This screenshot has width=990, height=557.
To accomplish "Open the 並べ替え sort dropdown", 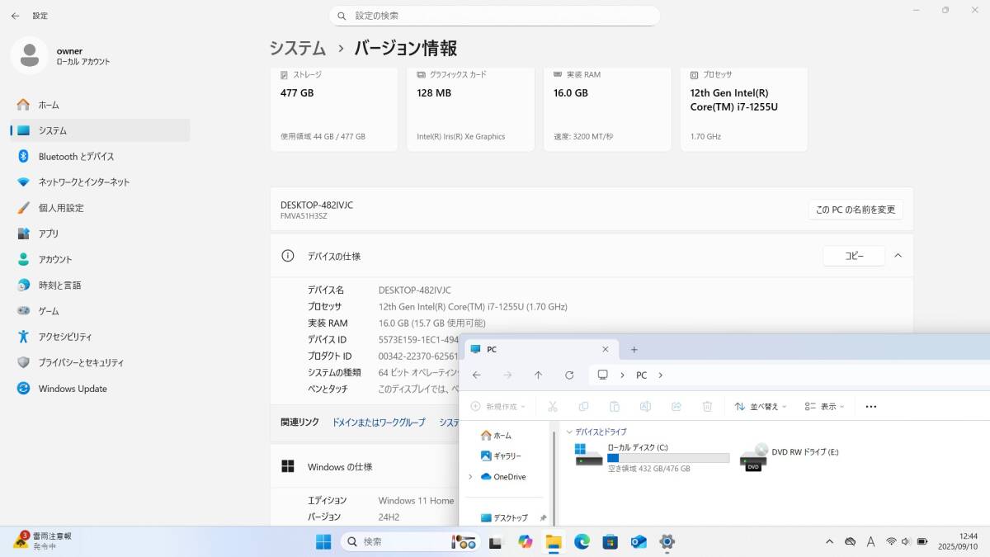I will (x=760, y=407).
